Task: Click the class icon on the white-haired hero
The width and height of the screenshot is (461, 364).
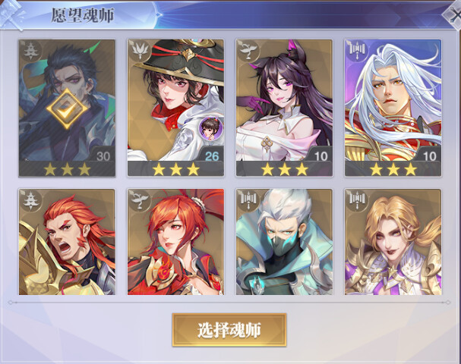Action: coord(357,51)
